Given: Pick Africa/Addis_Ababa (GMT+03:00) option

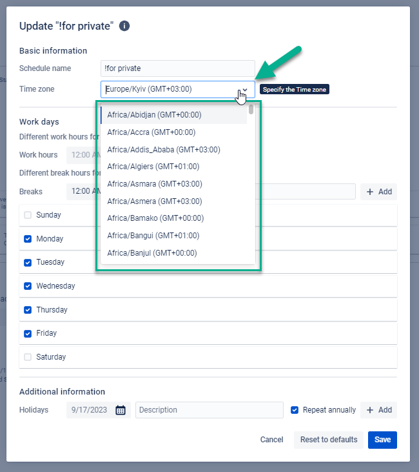Looking at the screenshot, I should [164, 150].
